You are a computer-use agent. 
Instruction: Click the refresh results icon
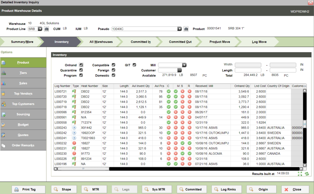[x=306, y=174]
